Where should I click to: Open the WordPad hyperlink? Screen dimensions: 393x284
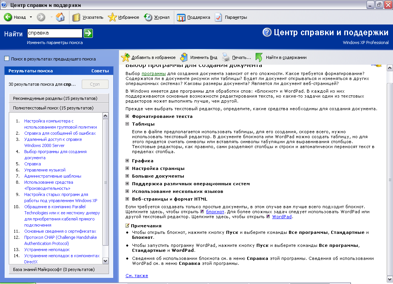pos(282,217)
